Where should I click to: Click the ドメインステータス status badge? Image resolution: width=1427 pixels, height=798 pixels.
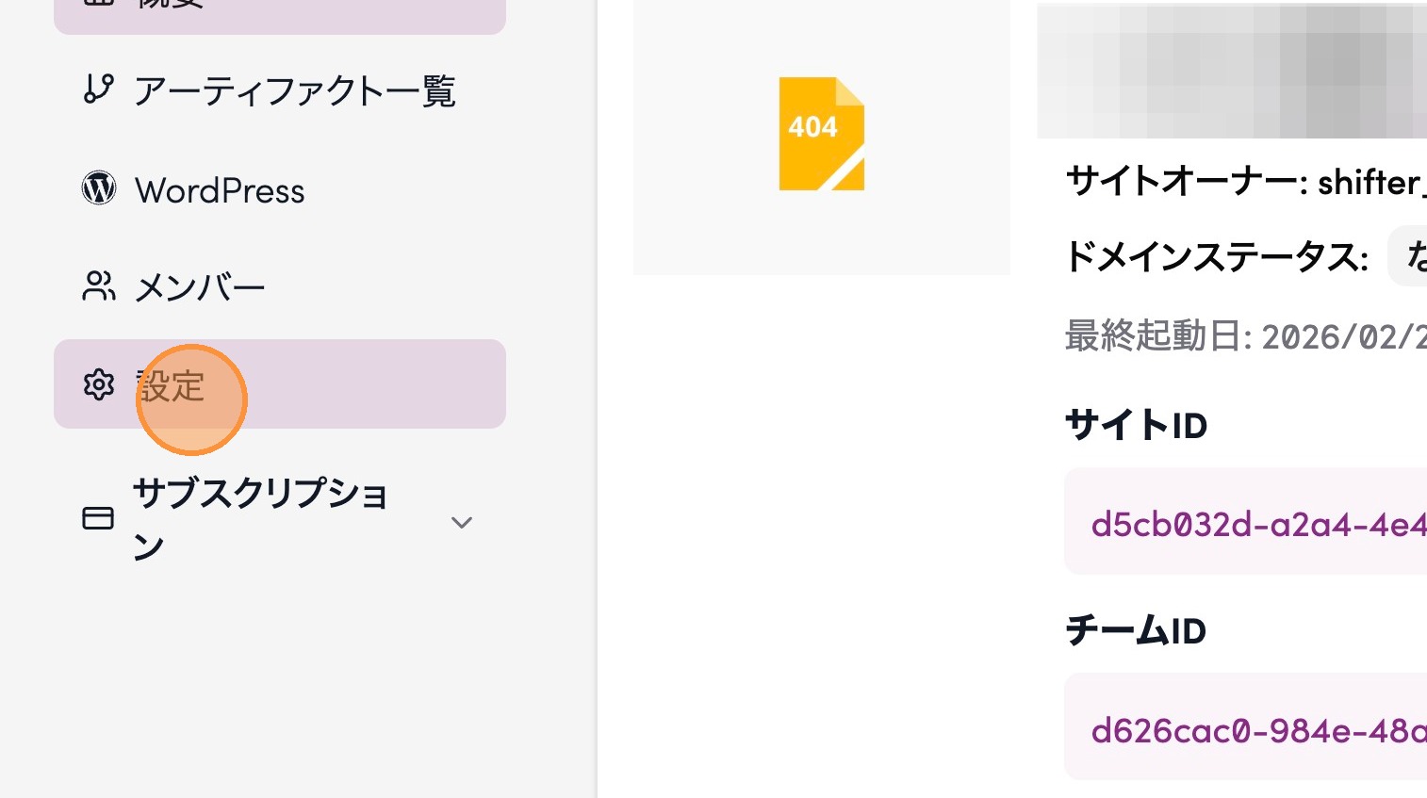point(1409,256)
